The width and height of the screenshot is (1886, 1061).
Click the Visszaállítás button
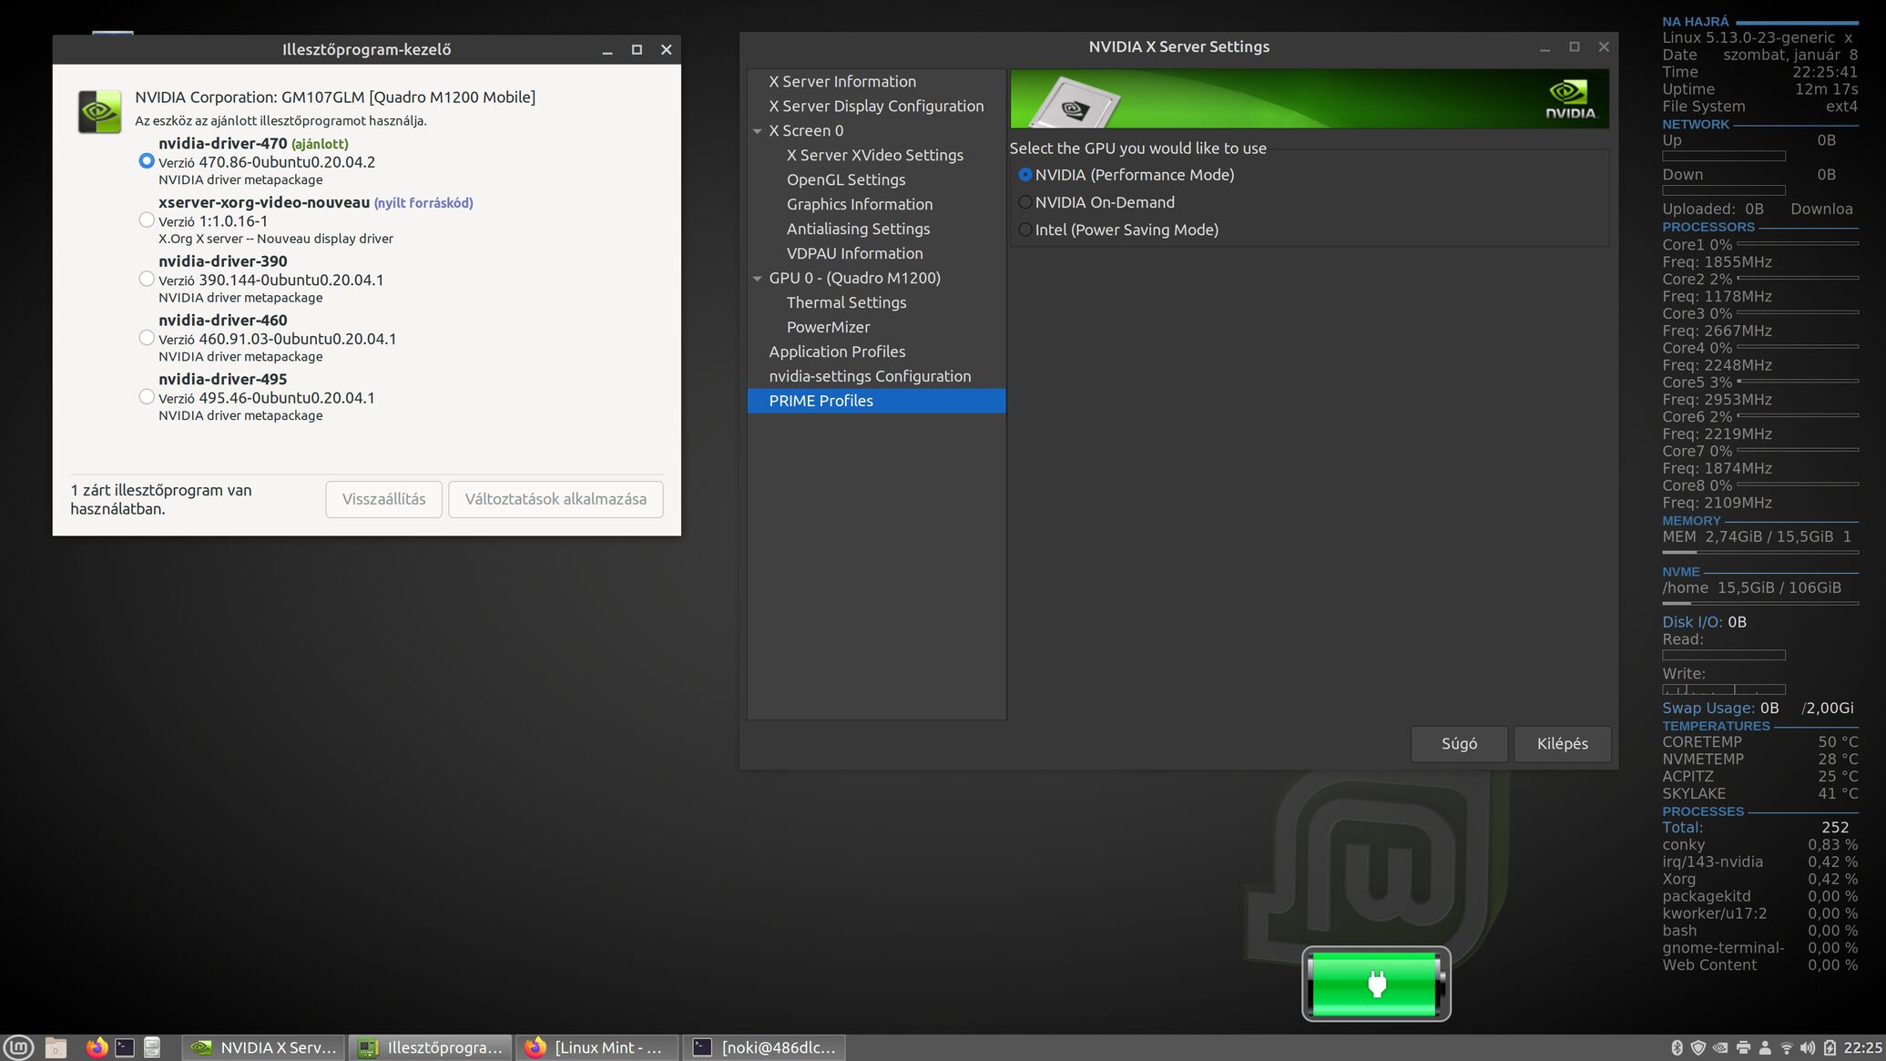pyautogui.click(x=383, y=499)
